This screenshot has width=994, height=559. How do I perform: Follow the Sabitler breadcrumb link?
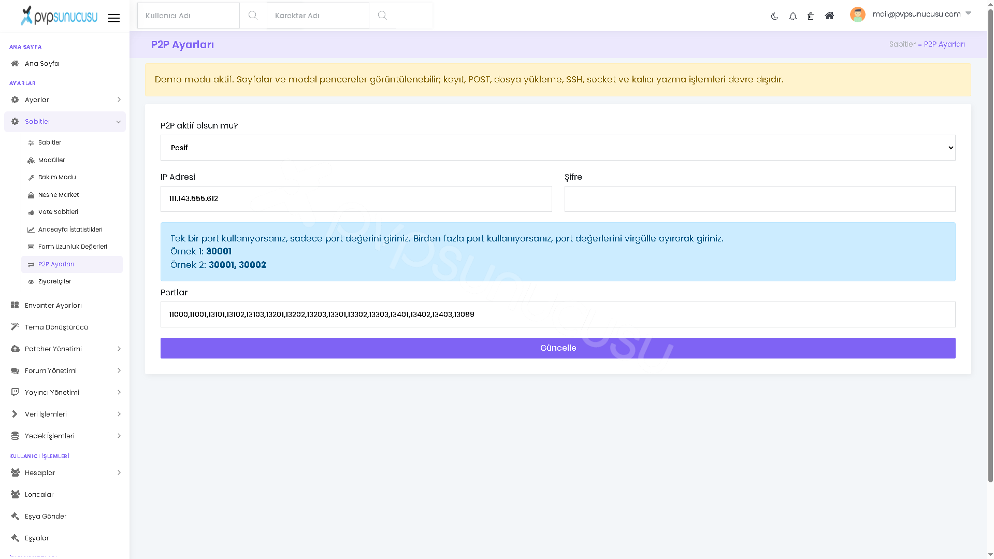click(x=902, y=44)
